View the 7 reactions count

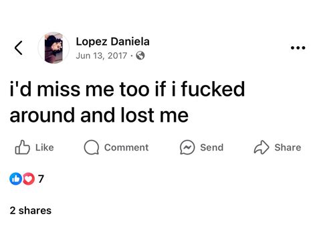tap(41, 179)
